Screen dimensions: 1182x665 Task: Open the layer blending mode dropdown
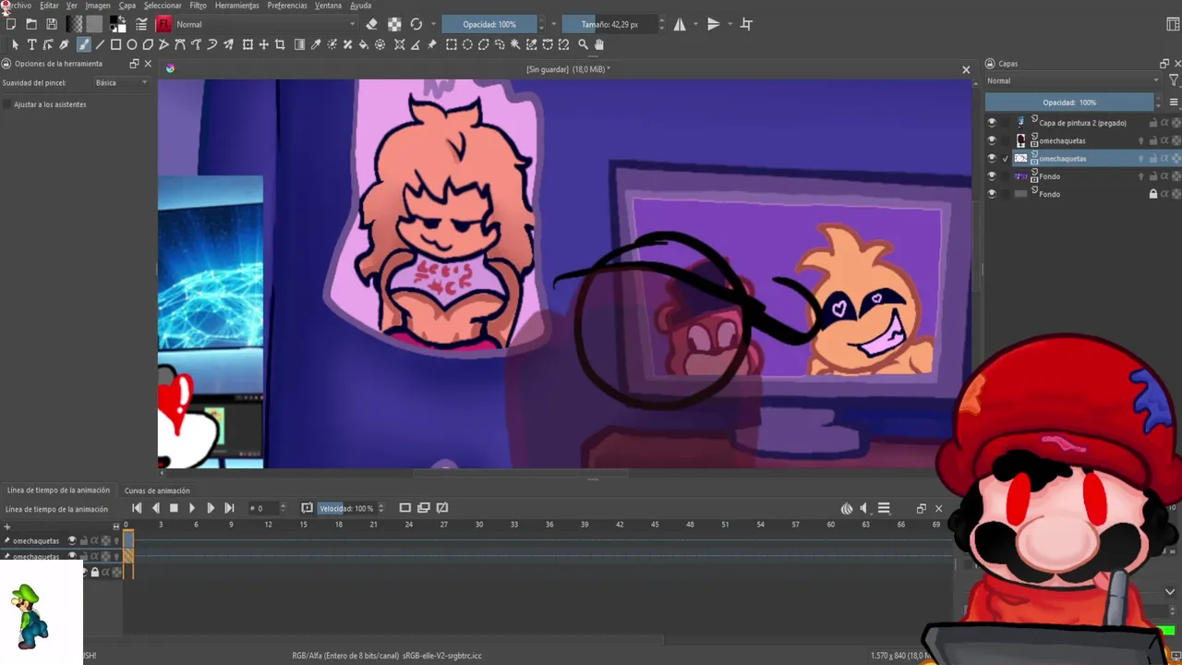click(1072, 81)
